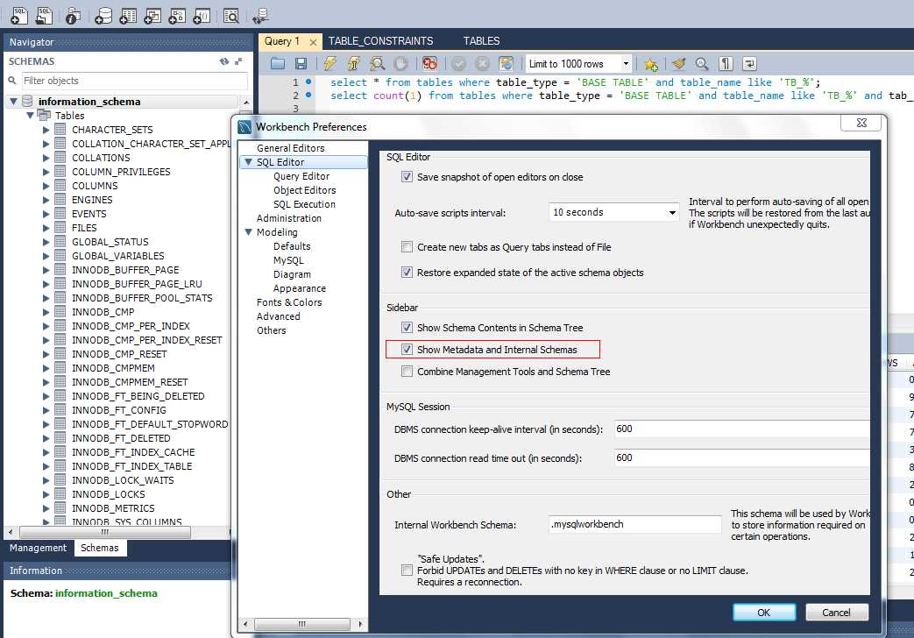The width and height of the screenshot is (914, 638).
Task: Enable Combine Management Tools and Schema Tree
Action: coord(407,372)
